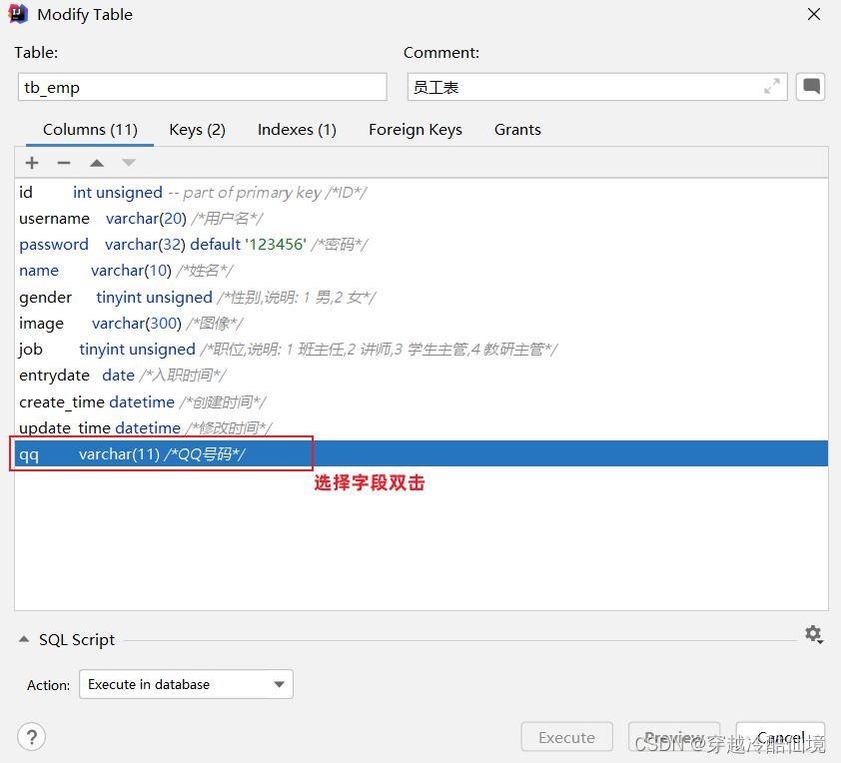The width and height of the screenshot is (841, 763).
Task: Expand the Comment field editor
Action: pos(771,86)
